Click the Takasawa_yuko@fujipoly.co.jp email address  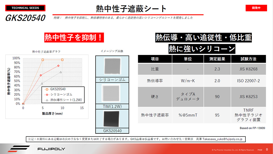click(x=222, y=139)
